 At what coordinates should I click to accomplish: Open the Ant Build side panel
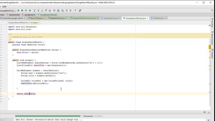pos(212,23)
